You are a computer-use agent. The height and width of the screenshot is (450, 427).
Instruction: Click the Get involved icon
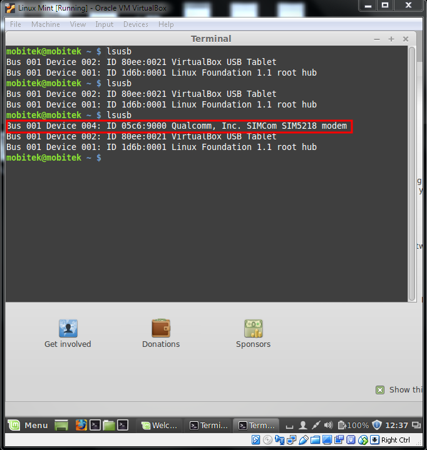(68, 328)
